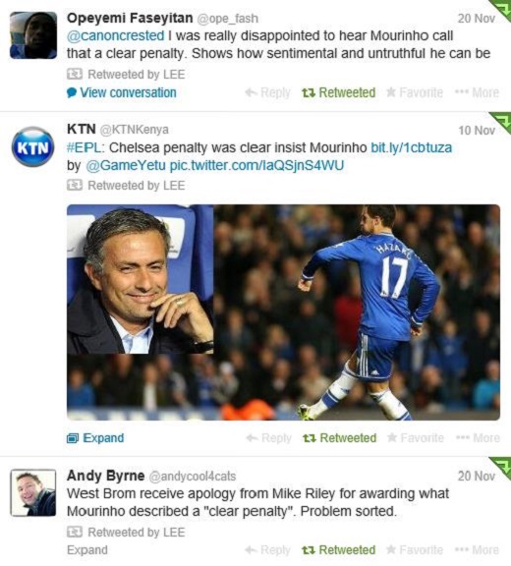Click the green retweet corner badge on KTN tweet
This screenshot has height=566, width=511.
pyautogui.click(x=501, y=121)
